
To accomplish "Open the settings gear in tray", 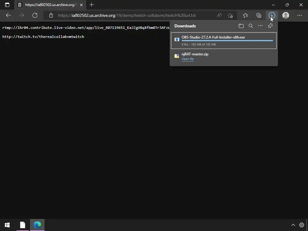I will click(x=302, y=225).
